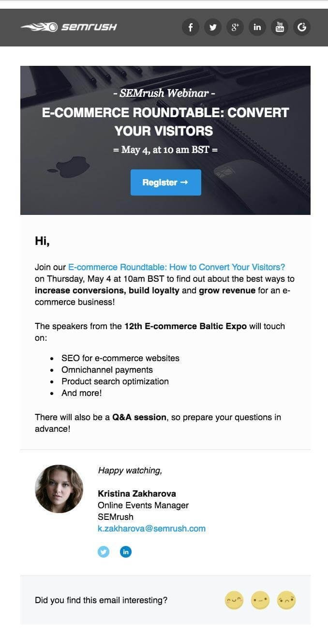Viewport: 328px width, 637px height.
Task: Click the webinar banner title text
Action: tap(165, 121)
